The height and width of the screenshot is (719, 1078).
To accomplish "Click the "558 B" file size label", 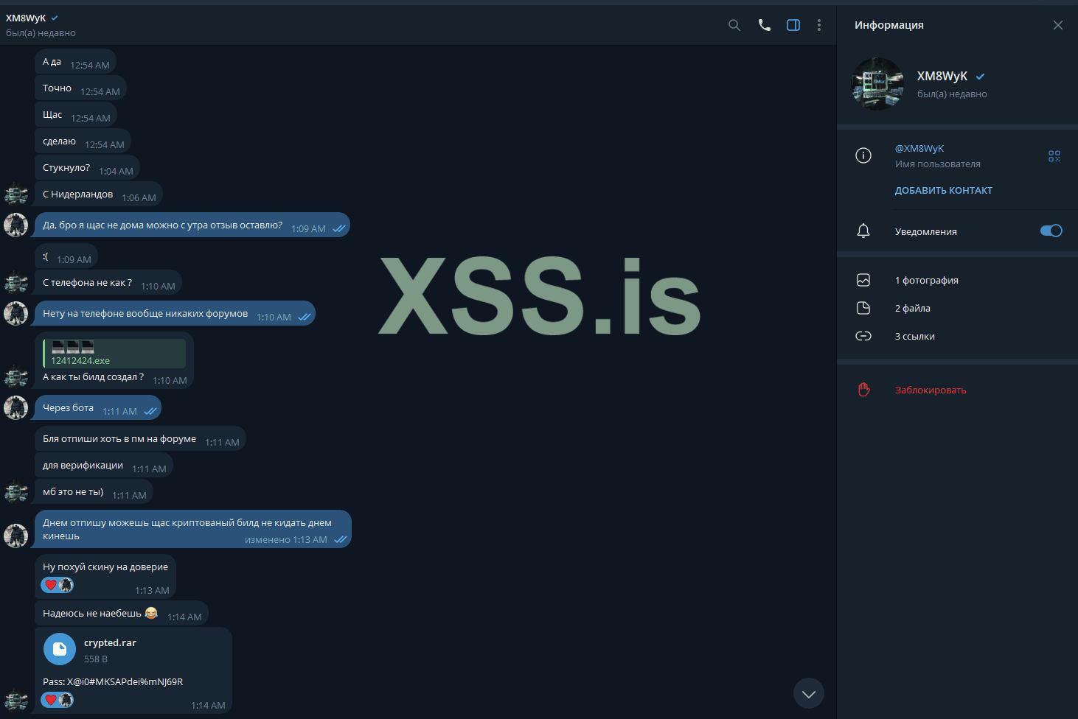I will pos(96,659).
